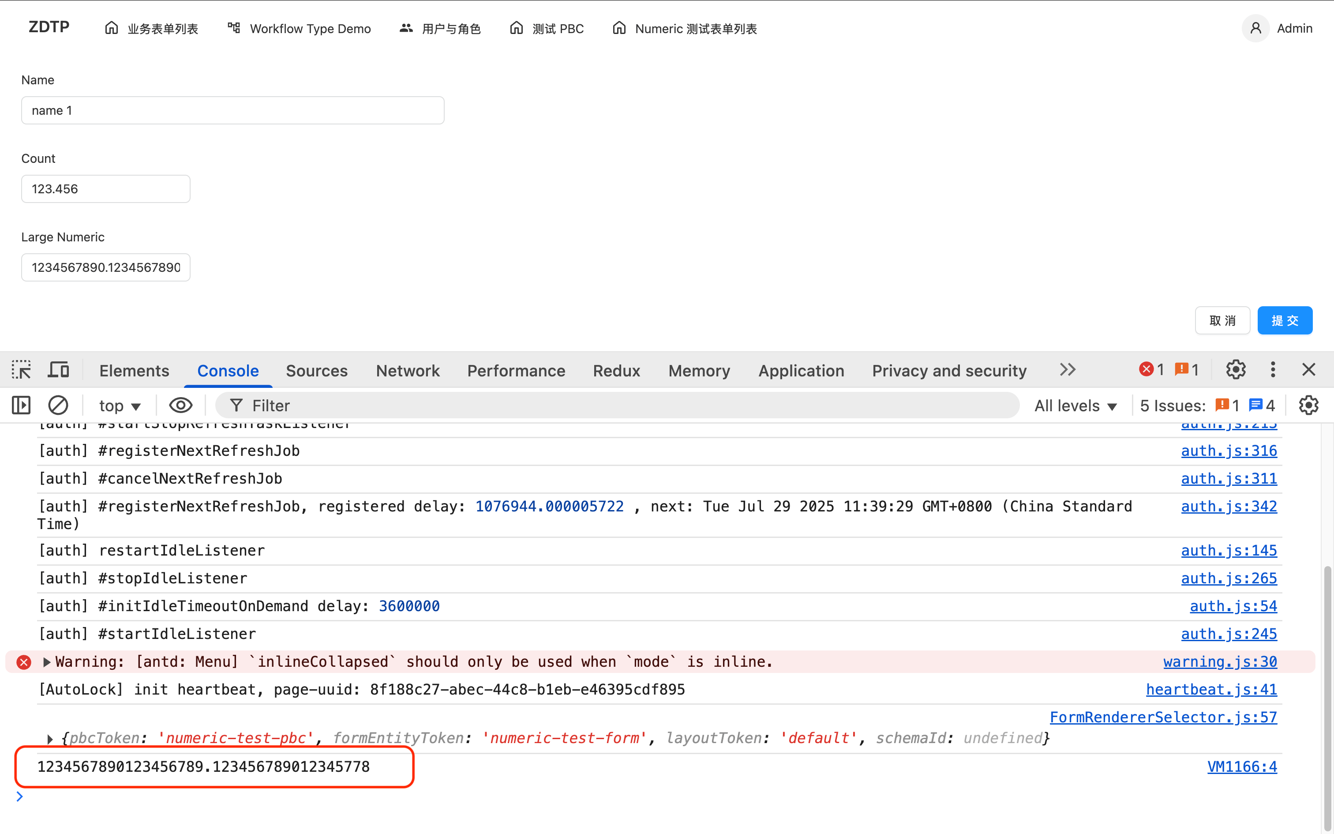Open the FormRendererSelector.js:57 link

[1163, 717]
